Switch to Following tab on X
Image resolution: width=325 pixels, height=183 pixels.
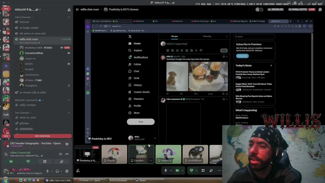click(207, 36)
